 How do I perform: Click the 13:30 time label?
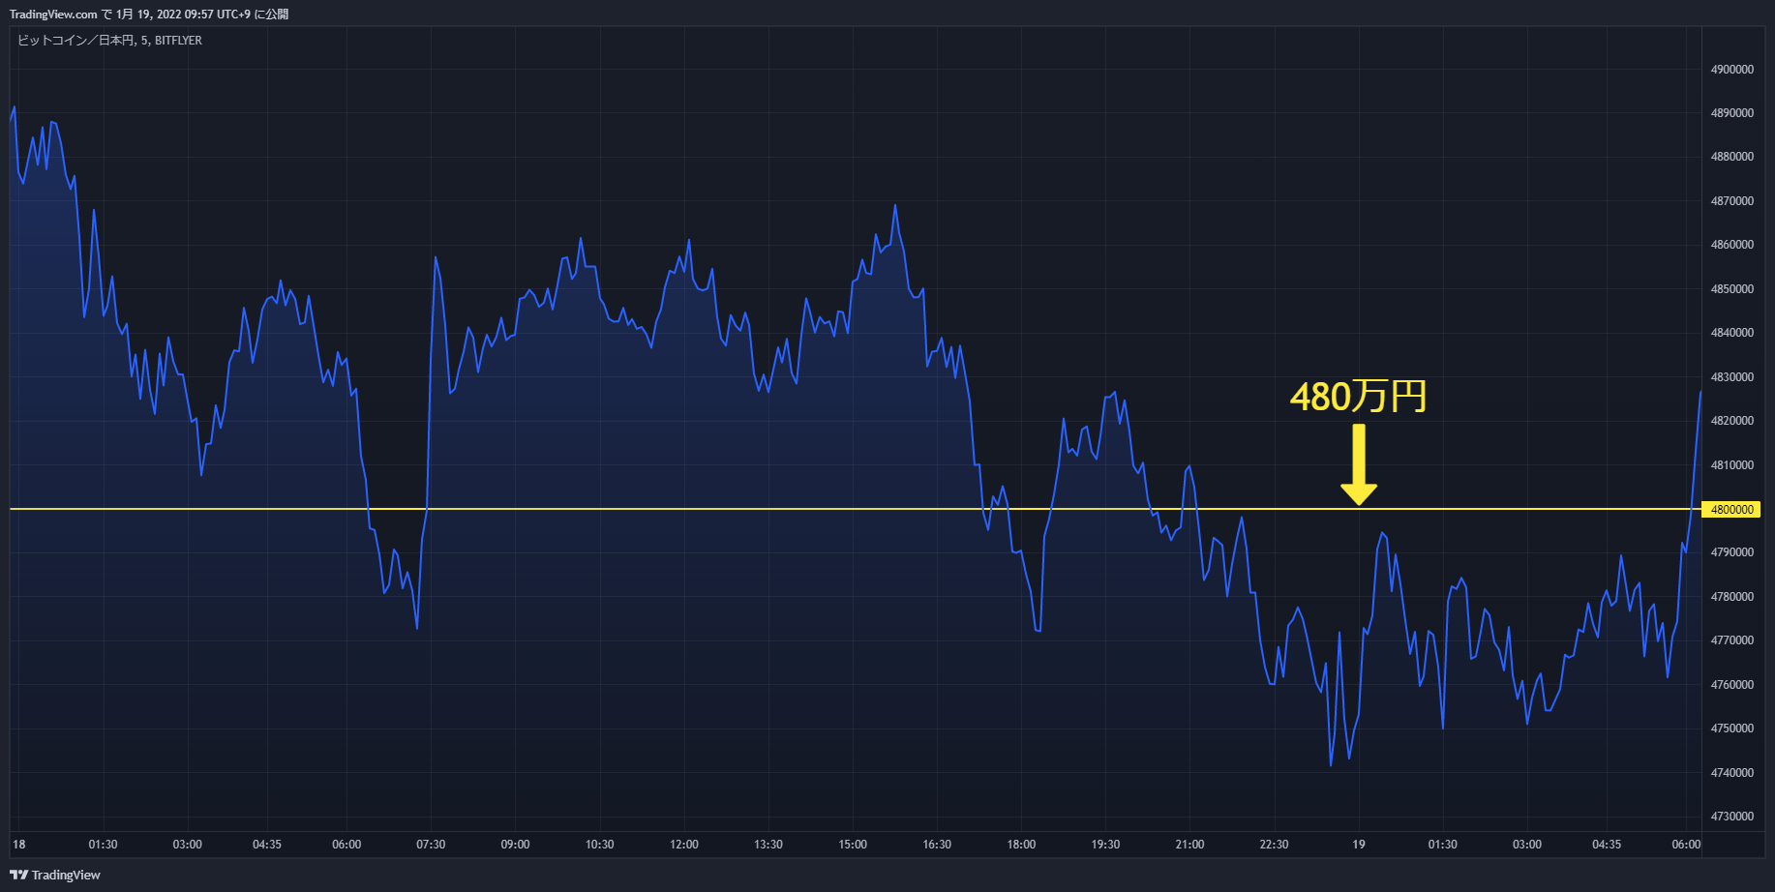(768, 845)
